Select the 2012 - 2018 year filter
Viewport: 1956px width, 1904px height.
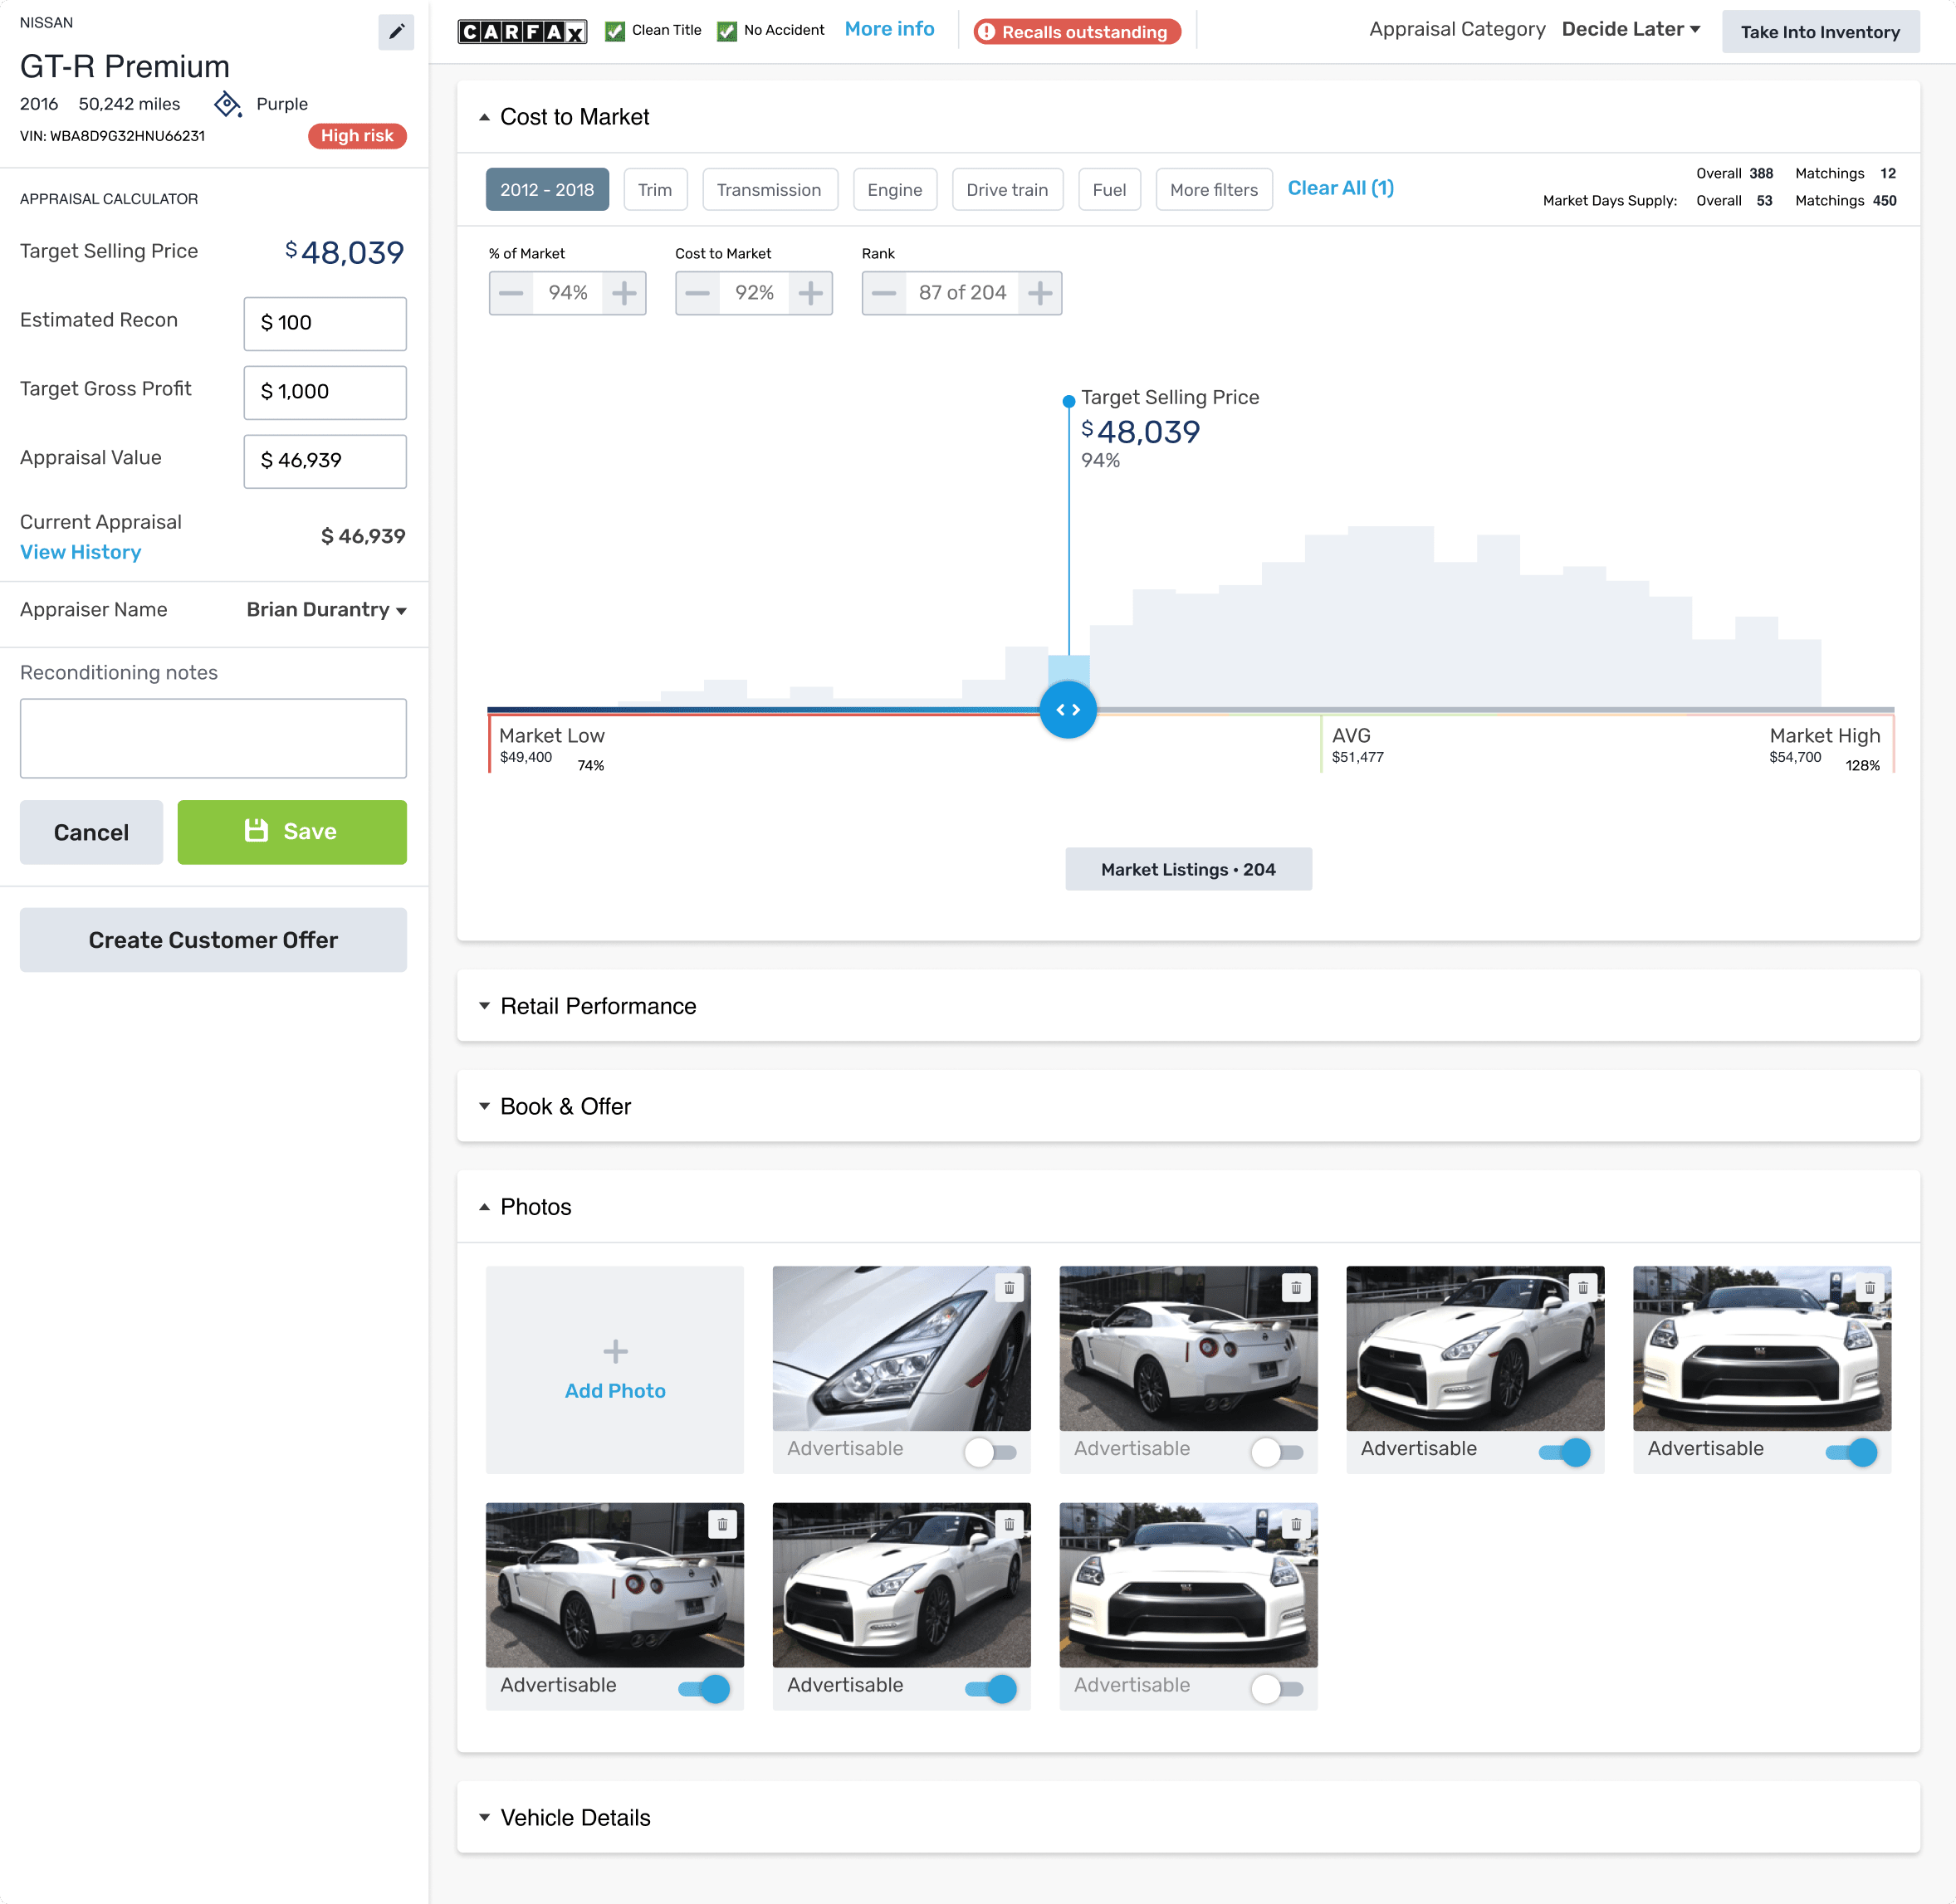[546, 190]
